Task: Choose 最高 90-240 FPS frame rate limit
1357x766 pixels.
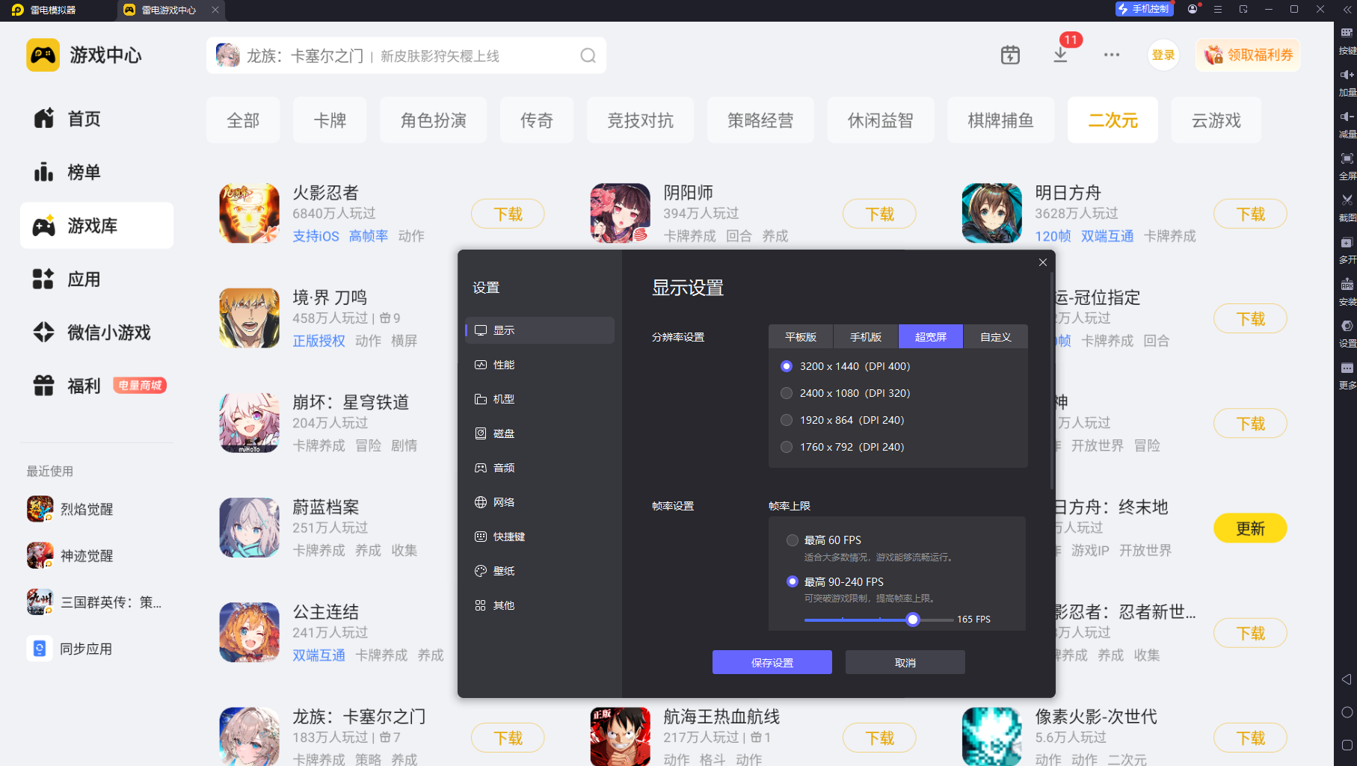Action: click(835, 581)
